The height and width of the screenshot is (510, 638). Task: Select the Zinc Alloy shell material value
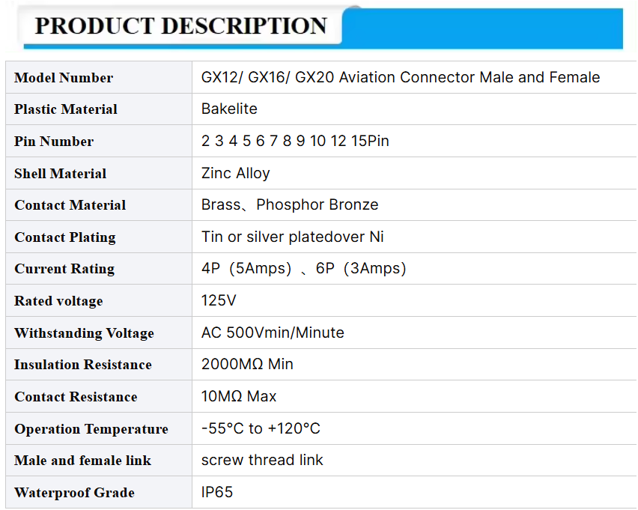pyautogui.click(x=235, y=173)
